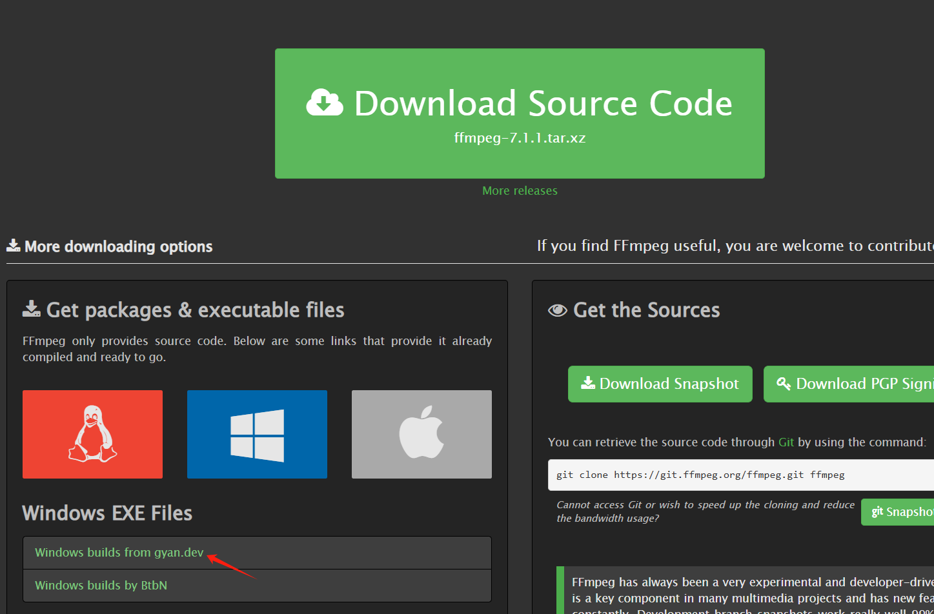Click the ffmpeg-7.1.1.tar.xz filename text
The width and height of the screenshot is (934, 614).
520,138
